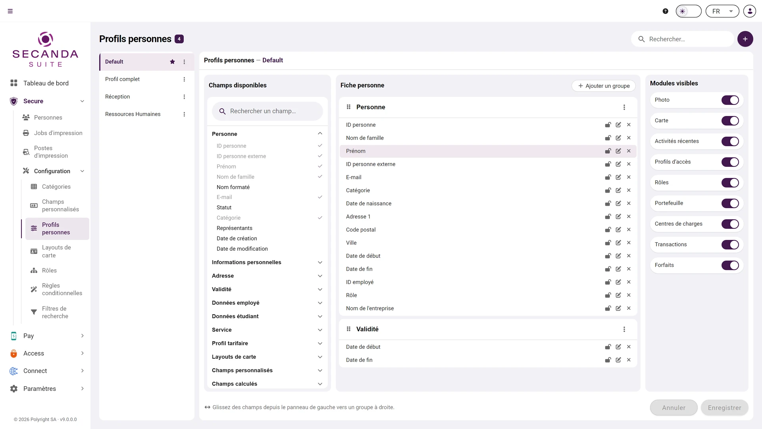The height and width of the screenshot is (429, 762).
Task: Click lock icon for Catégorie row
Action: pyautogui.click(x=608, y=190)
